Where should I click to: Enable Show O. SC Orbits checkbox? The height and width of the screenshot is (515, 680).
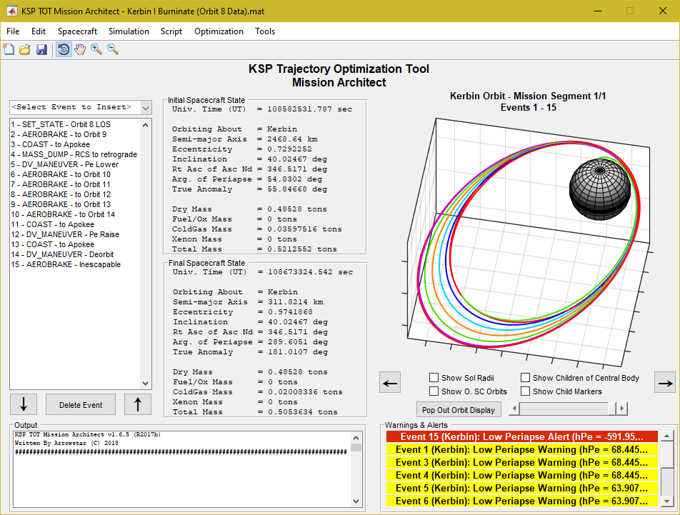434,391
